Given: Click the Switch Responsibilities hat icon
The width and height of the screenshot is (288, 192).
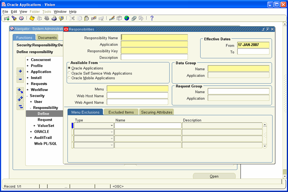Looking at the screenshot, I should pyautogui.click(x=47, y=18).
